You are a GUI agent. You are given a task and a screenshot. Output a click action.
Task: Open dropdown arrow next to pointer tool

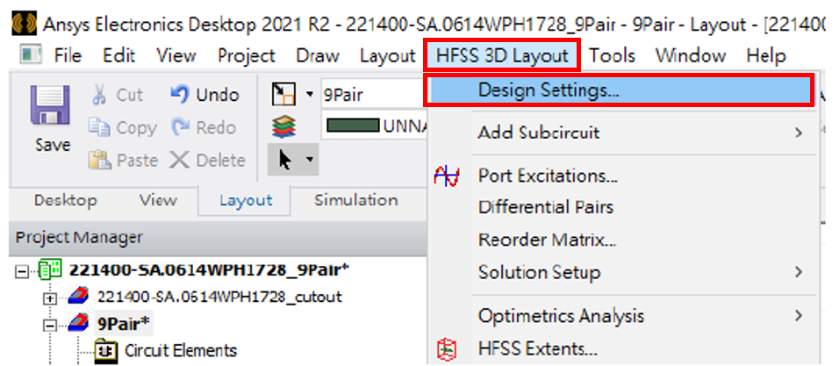click(x=309, y=160)
